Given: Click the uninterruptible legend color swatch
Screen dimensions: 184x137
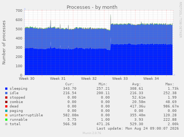Looking at the screenshot, I should [x=6, y=115].
